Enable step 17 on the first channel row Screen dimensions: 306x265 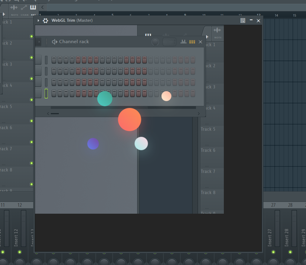pos(150,60)
